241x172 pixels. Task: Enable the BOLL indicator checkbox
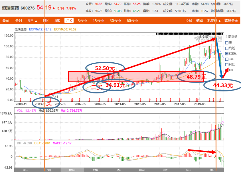(227, 65)
